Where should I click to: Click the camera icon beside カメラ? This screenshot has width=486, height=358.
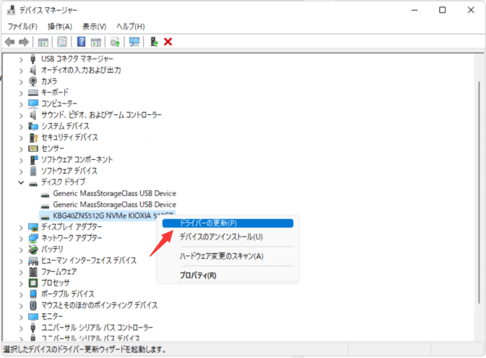32,81
